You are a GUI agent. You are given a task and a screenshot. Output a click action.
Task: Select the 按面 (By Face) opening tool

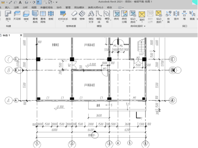click(x=168, y=17)
